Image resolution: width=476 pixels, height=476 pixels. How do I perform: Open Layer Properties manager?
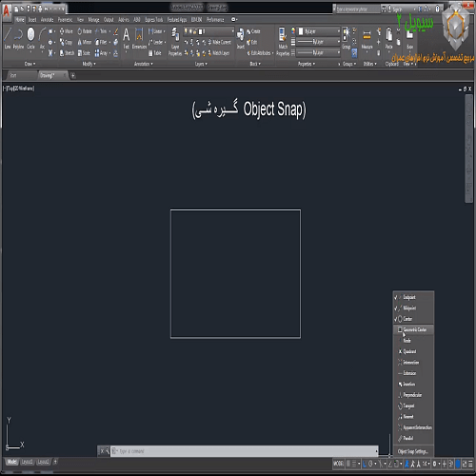click(175, 42)
